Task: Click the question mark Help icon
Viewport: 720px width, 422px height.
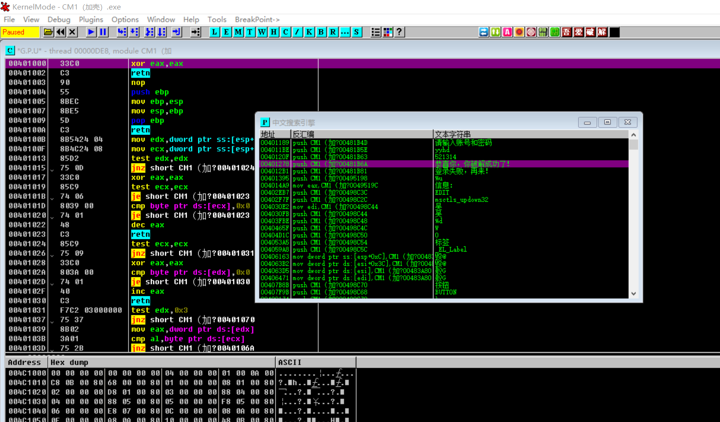Action: (x=399, y=32)
